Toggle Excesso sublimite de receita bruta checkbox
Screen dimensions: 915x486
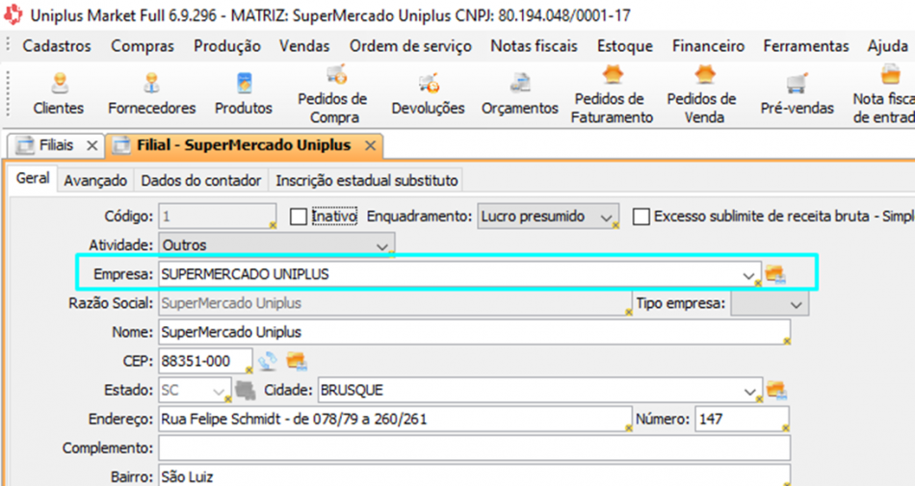tap(641, 217)
